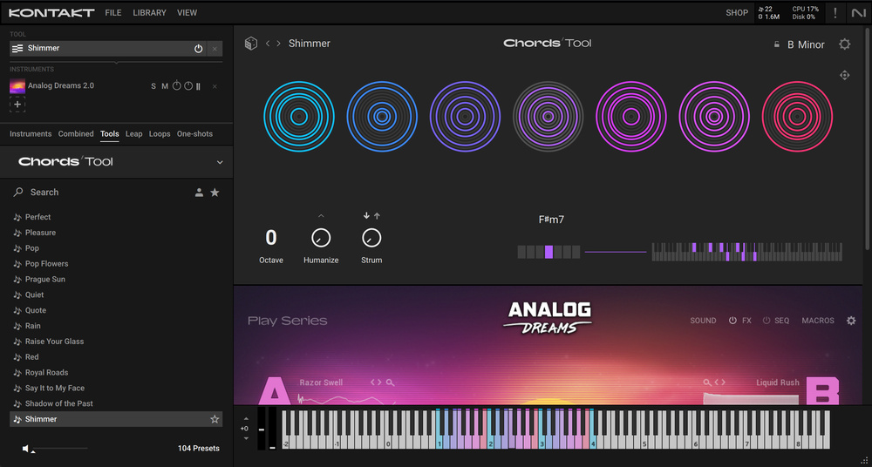Adjust the preview volume slider

[x=60, y=448]
